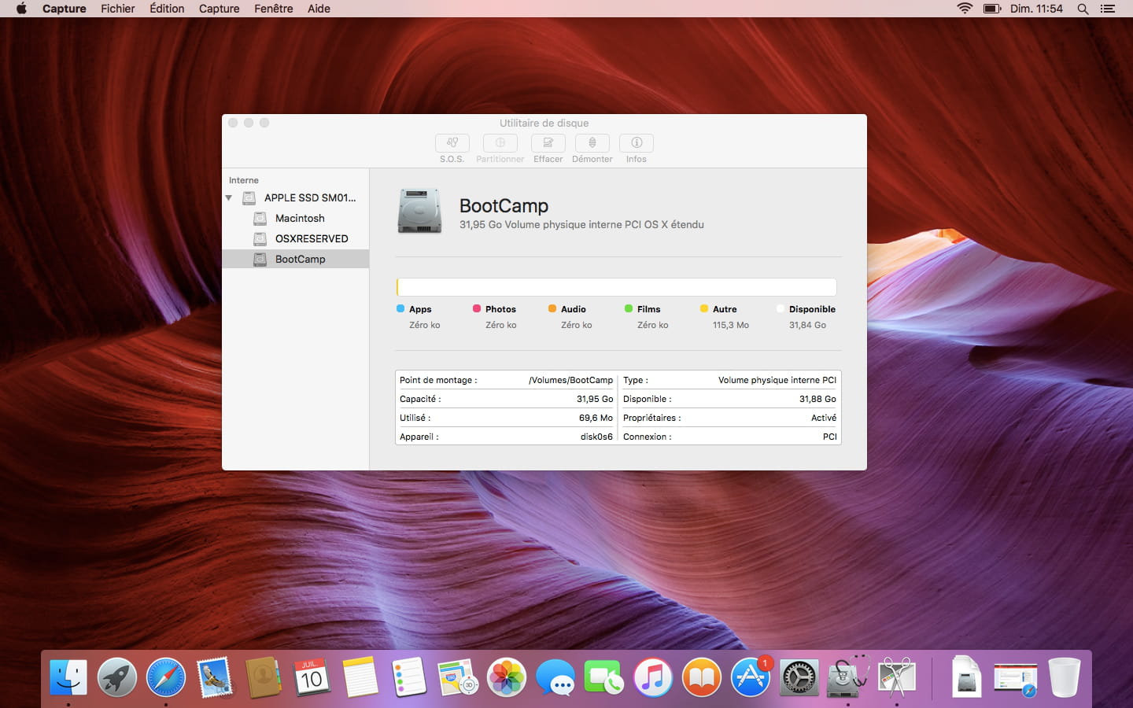Select the Macintosh volume in sidebar
1133x708 pixels.
point(296,218)
